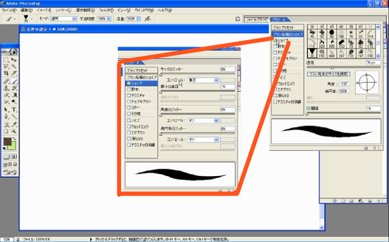Image resolution: width=389 pixels, height=242 pixels.
Task: Open the ブラシ tab palette menu arrow
Action: coord(285,19)
